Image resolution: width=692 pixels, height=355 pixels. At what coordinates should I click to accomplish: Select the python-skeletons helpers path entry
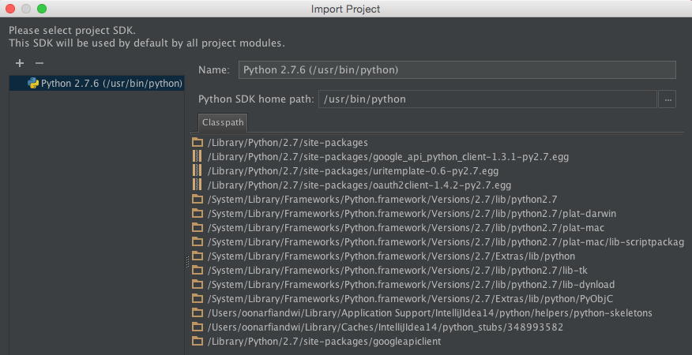click(x=430, y=313)
